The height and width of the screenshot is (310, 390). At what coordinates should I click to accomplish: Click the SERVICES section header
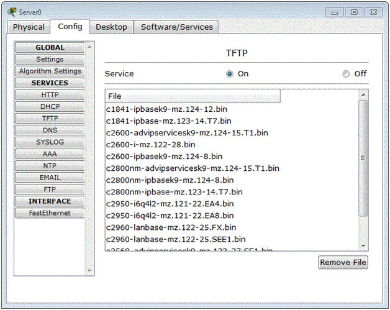pyautogui.click(x=50, y=83)
